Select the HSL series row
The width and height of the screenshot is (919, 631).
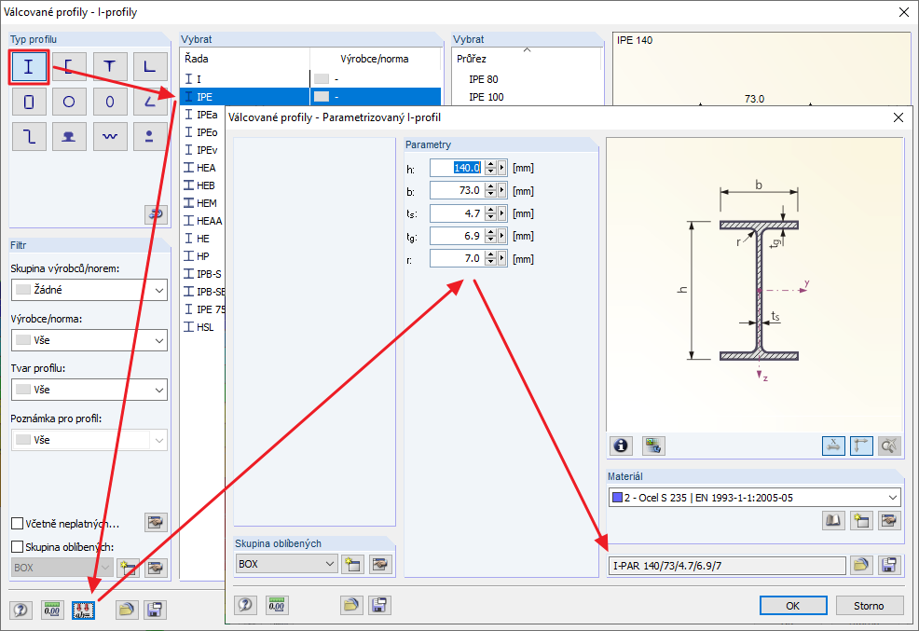click(204, 327)
